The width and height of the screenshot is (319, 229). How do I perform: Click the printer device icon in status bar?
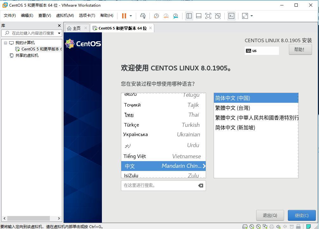tap(272, 226)
